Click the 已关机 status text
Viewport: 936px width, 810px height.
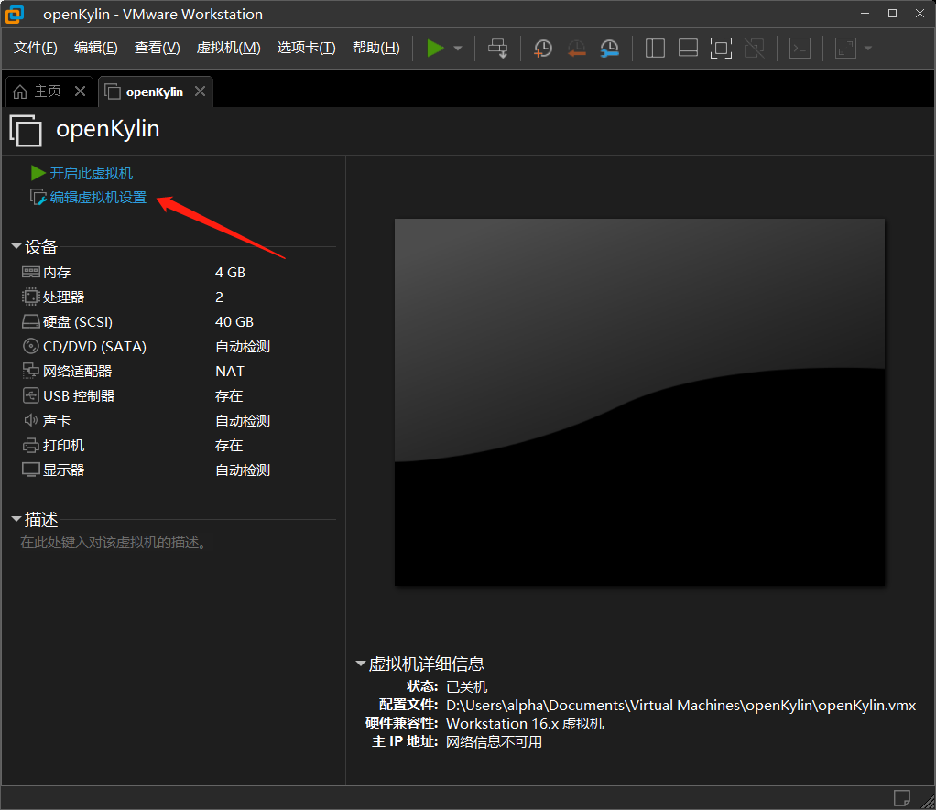[x=467, y=687]
